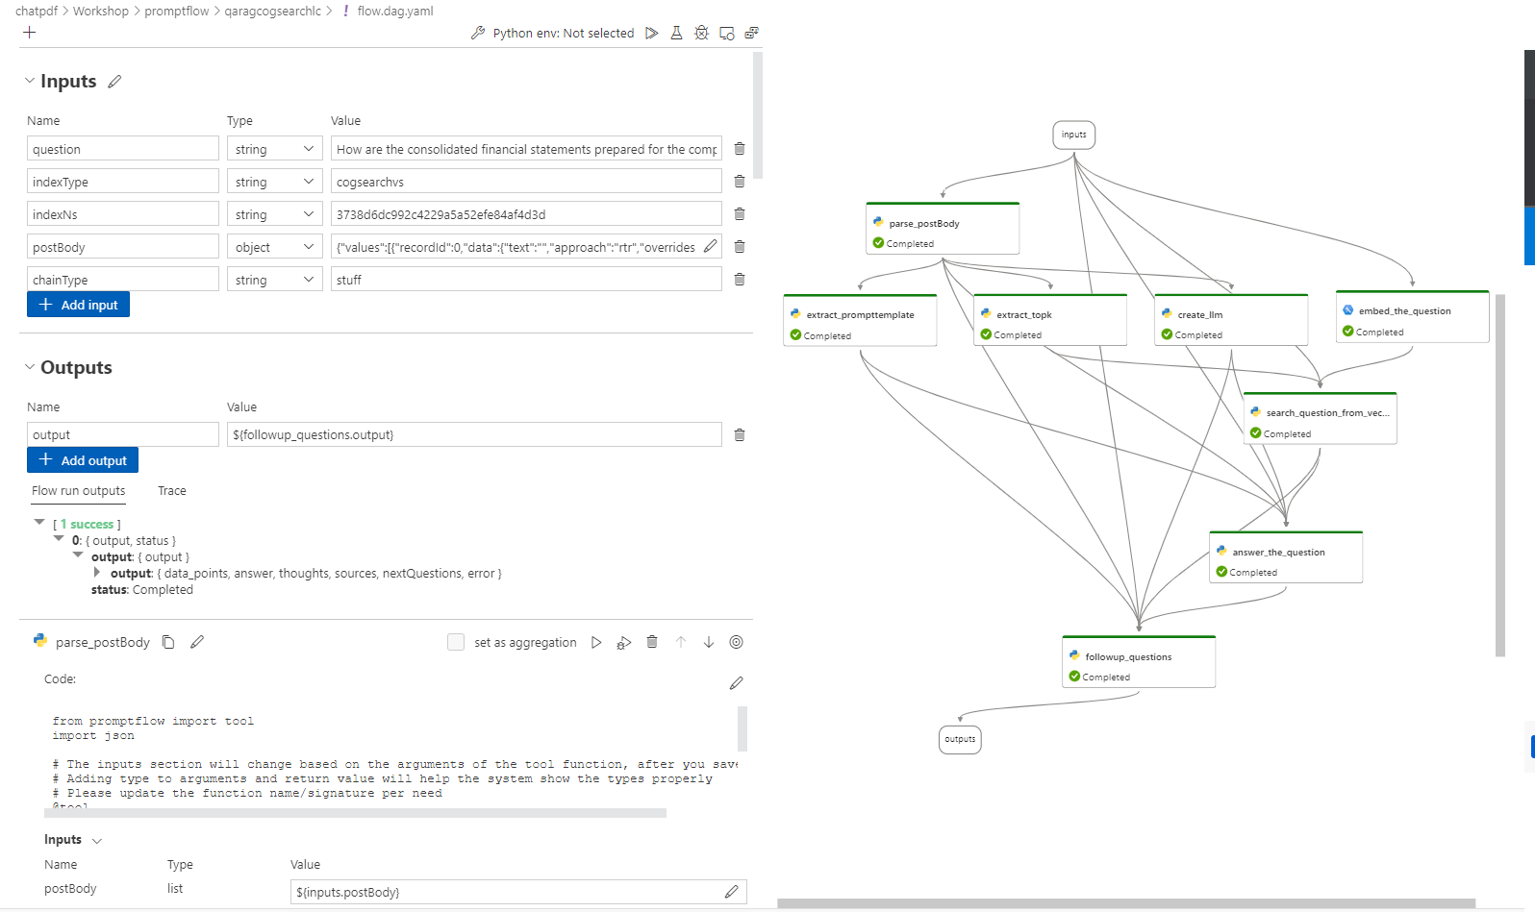Screen dimensions: 1535x912
Task: Delete the chainType input row
Action: pyautogui.click(x=740, y=280)
